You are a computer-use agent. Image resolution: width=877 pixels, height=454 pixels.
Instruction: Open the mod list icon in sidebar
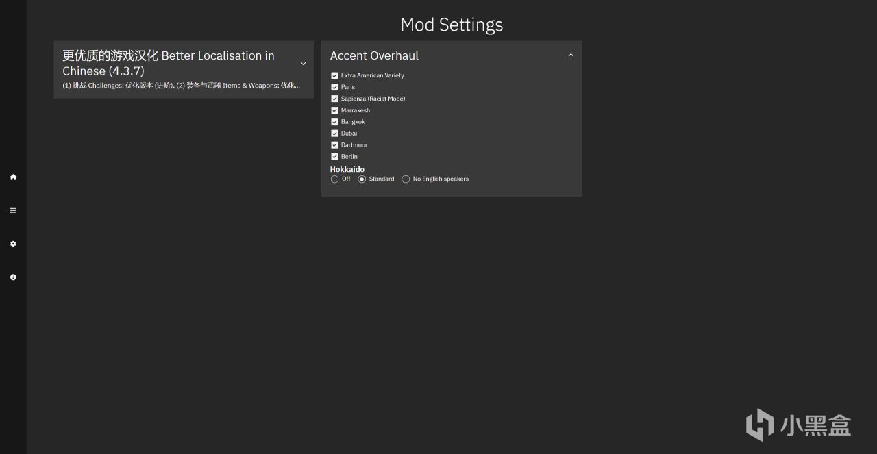tap(13, 210)
